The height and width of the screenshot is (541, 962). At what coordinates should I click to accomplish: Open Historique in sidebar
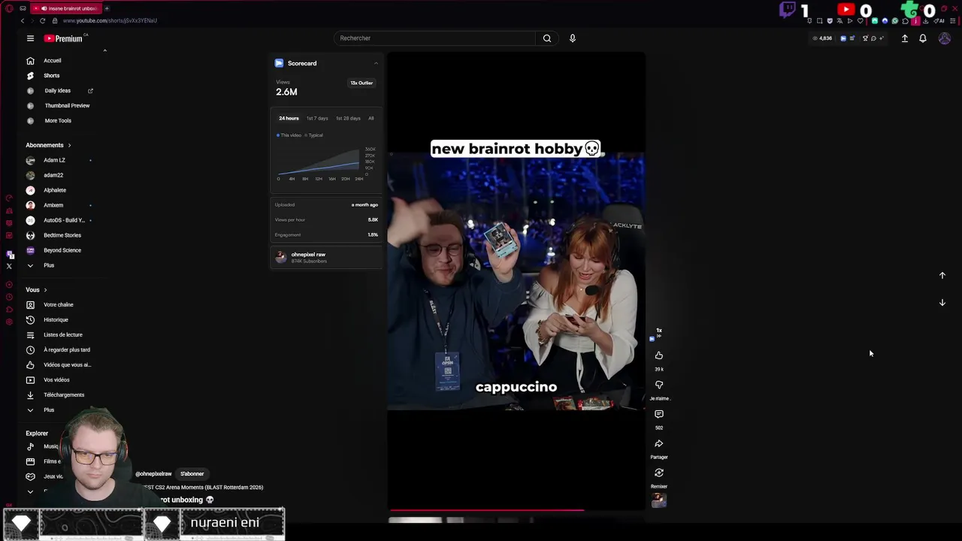coord(56,320)
